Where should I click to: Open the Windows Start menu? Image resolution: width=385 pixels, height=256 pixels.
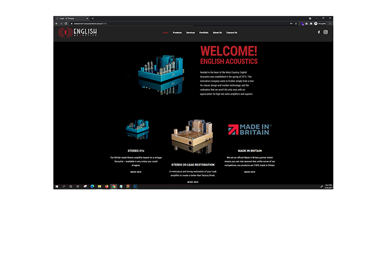click(56, 187)
